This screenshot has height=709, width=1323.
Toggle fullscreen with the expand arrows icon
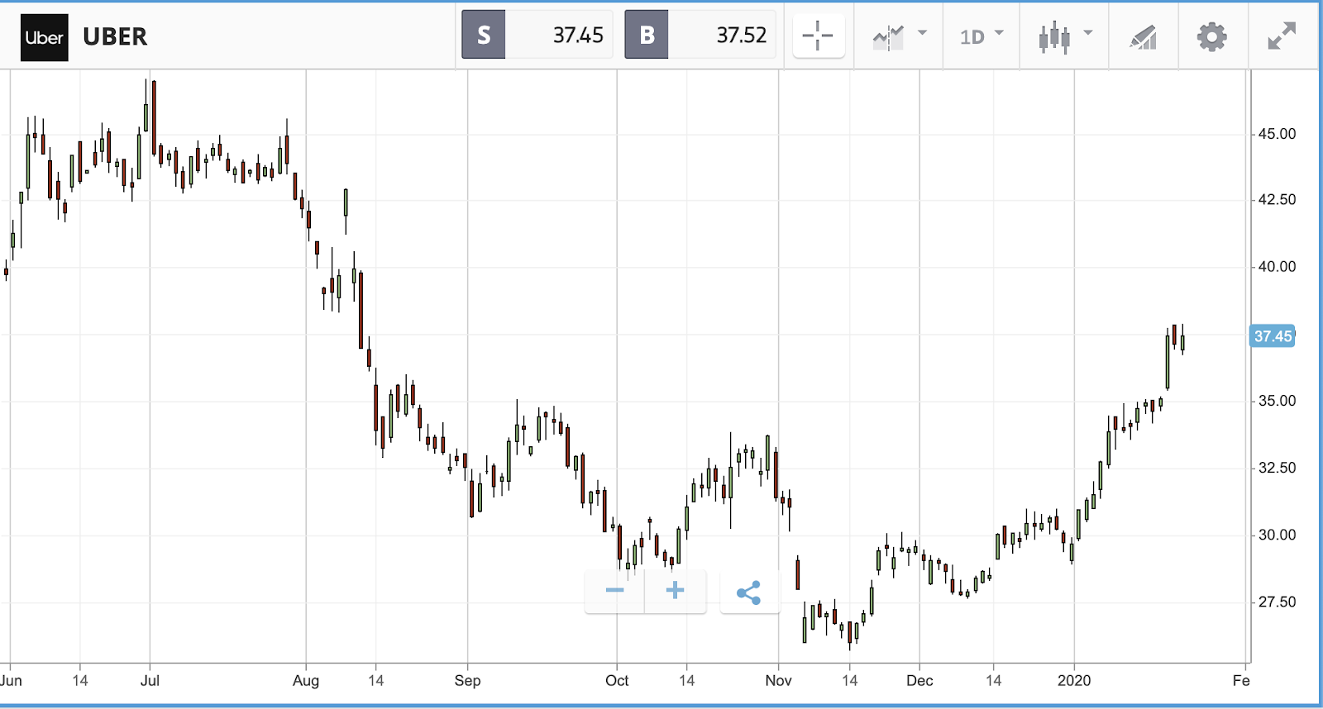(x=1282, y=36)
